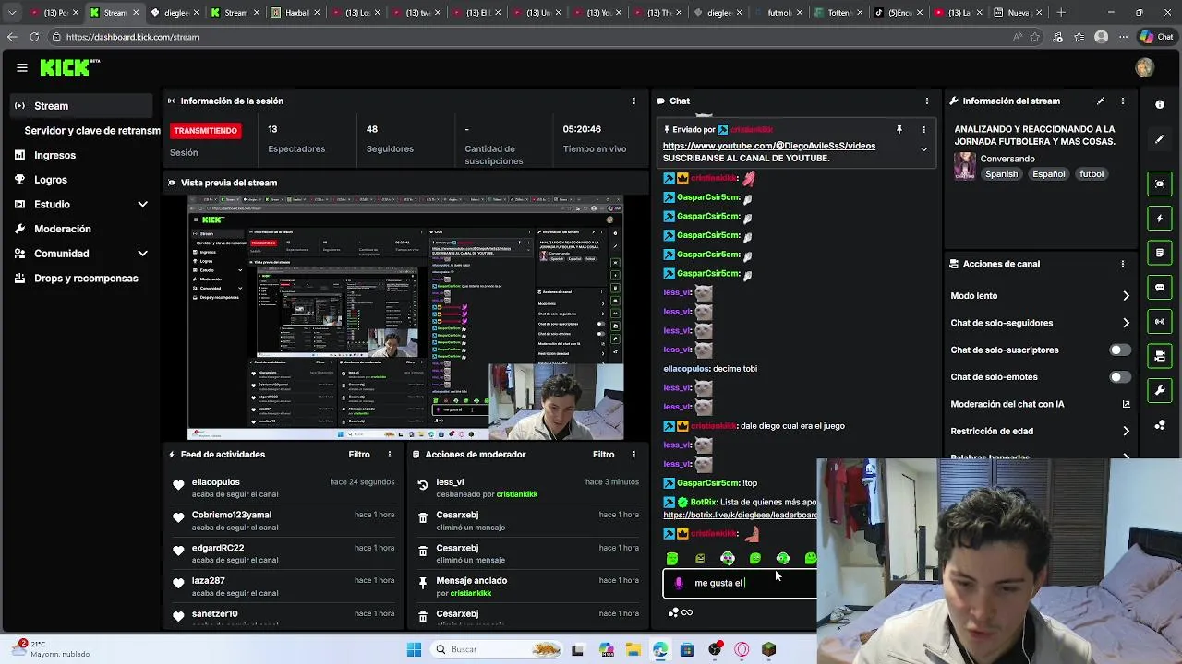Open Chat de solo-seguidores settings arrow
Image resolution: width=1182 pixels, height=664 pixels.
coord(1126,323)
